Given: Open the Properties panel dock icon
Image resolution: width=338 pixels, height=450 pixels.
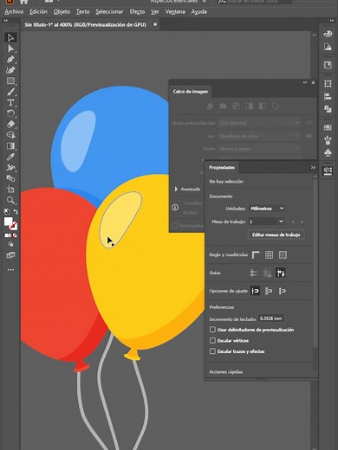Looking at the screenshot, I should 328,170.
